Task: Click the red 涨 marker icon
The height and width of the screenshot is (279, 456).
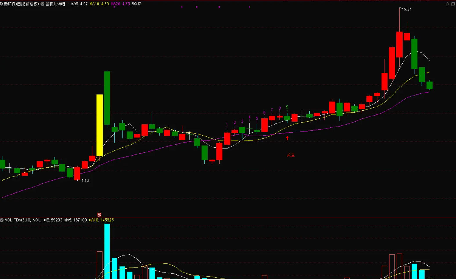Action: point(99,215)
